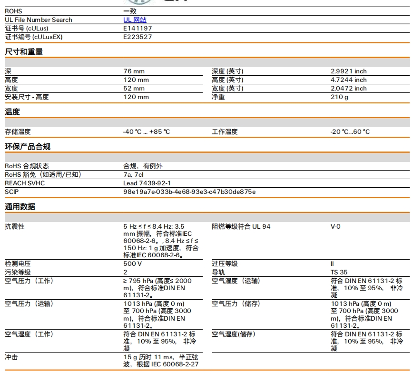Select the "空气湿度（运输）" label
This screenshot has width=413, height=374.
tap(236, 281)
